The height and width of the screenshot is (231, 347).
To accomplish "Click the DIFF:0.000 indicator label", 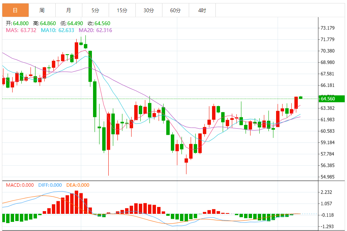I will tap(50, 185).
